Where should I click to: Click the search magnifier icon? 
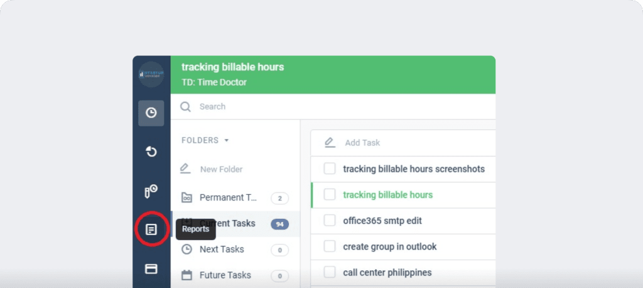(185, 107)
